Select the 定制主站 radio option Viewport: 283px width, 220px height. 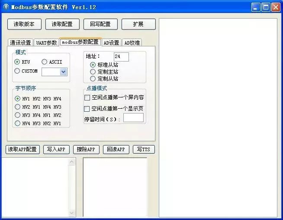93,71
